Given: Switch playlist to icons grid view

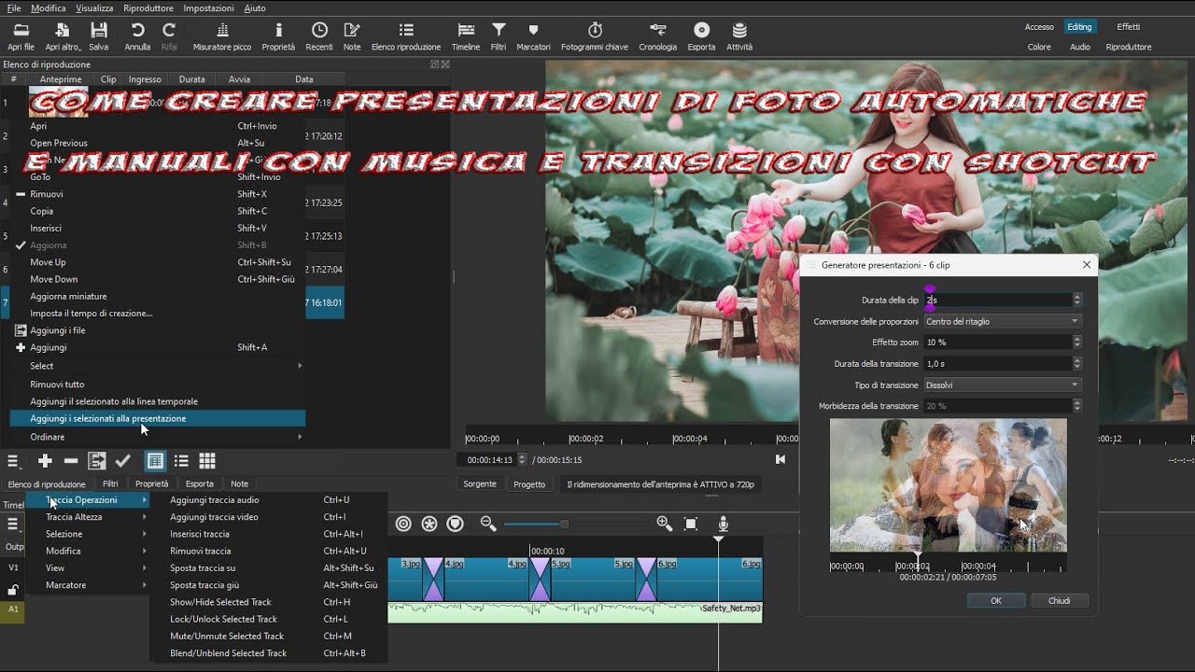Looking at the screenshot, I should click(207, 461).
